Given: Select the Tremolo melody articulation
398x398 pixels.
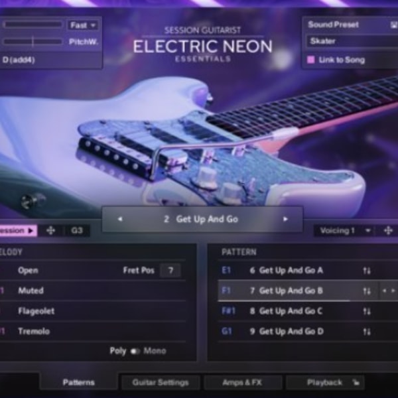Looking at the screenshot, I should click(34, 331).
